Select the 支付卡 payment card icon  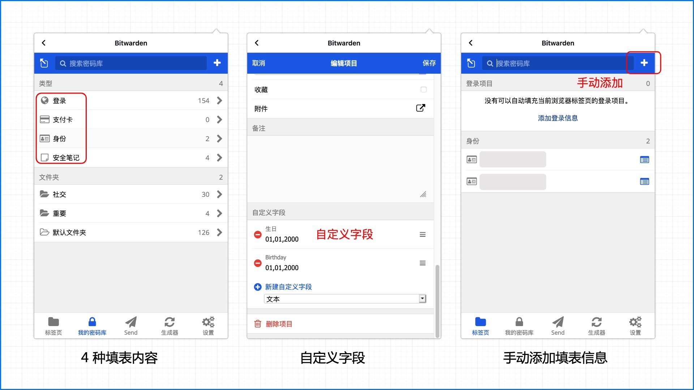44,120
